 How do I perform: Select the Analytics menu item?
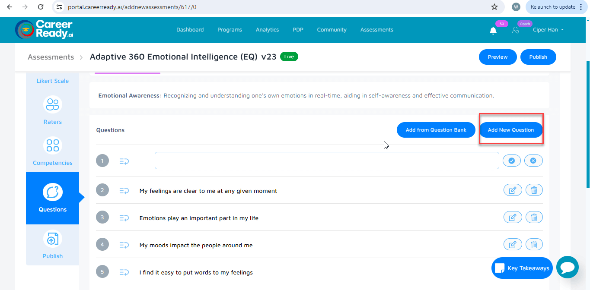(267, 29)
